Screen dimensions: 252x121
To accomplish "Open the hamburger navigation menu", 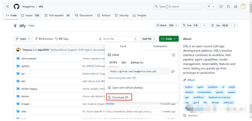I will point(7,7).
